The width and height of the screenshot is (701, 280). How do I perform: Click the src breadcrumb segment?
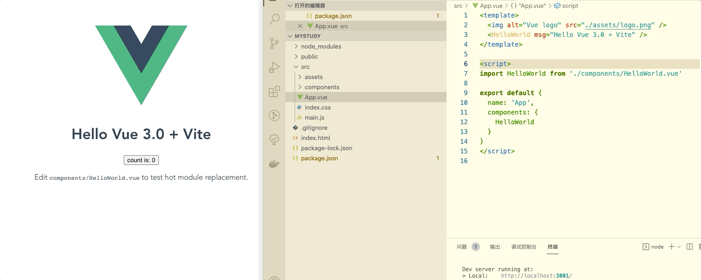(x=458, y=6)
